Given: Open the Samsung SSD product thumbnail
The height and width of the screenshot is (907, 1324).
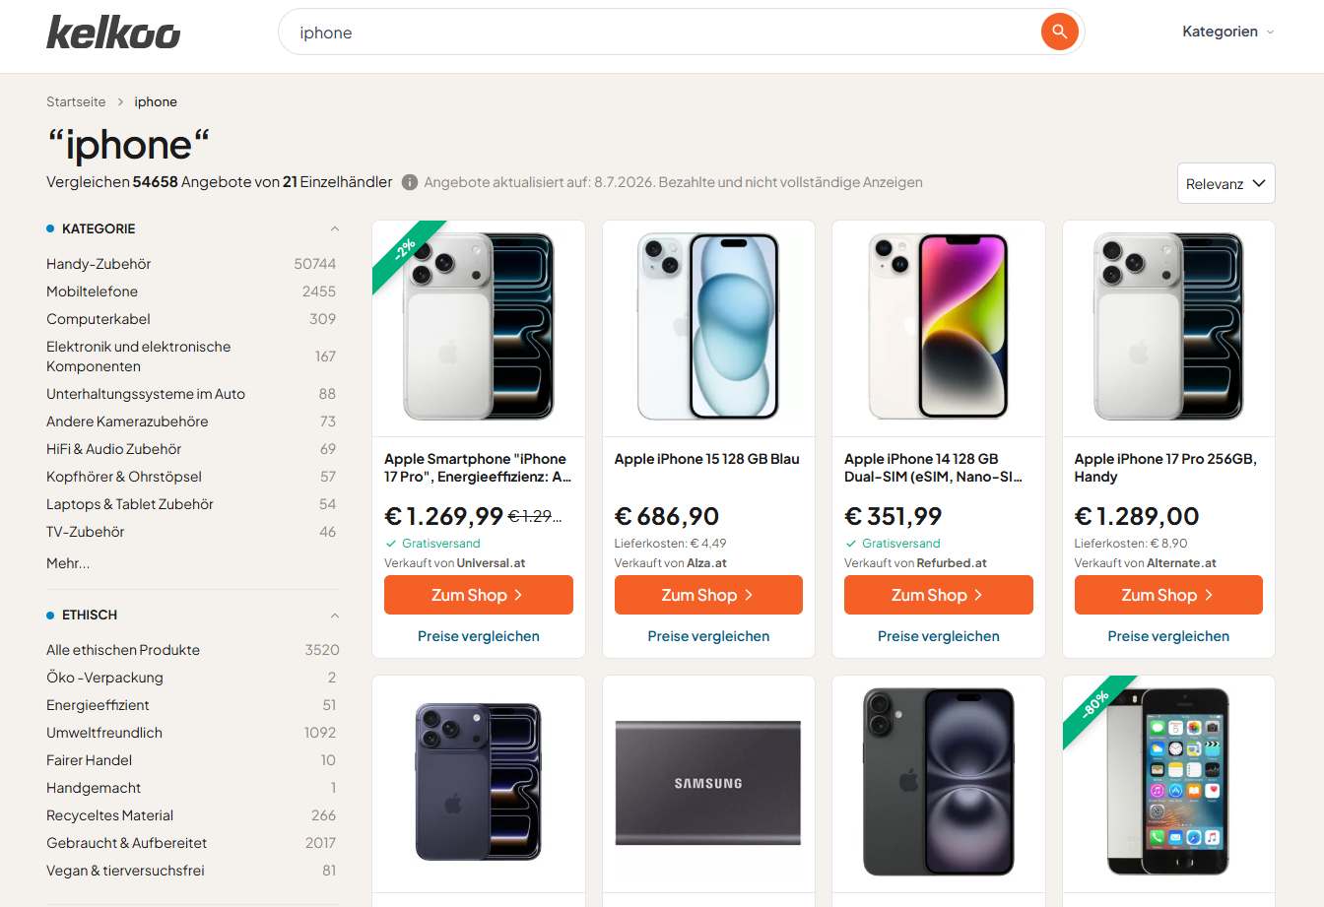Looking at the screenshot, I should pos(708,783).
